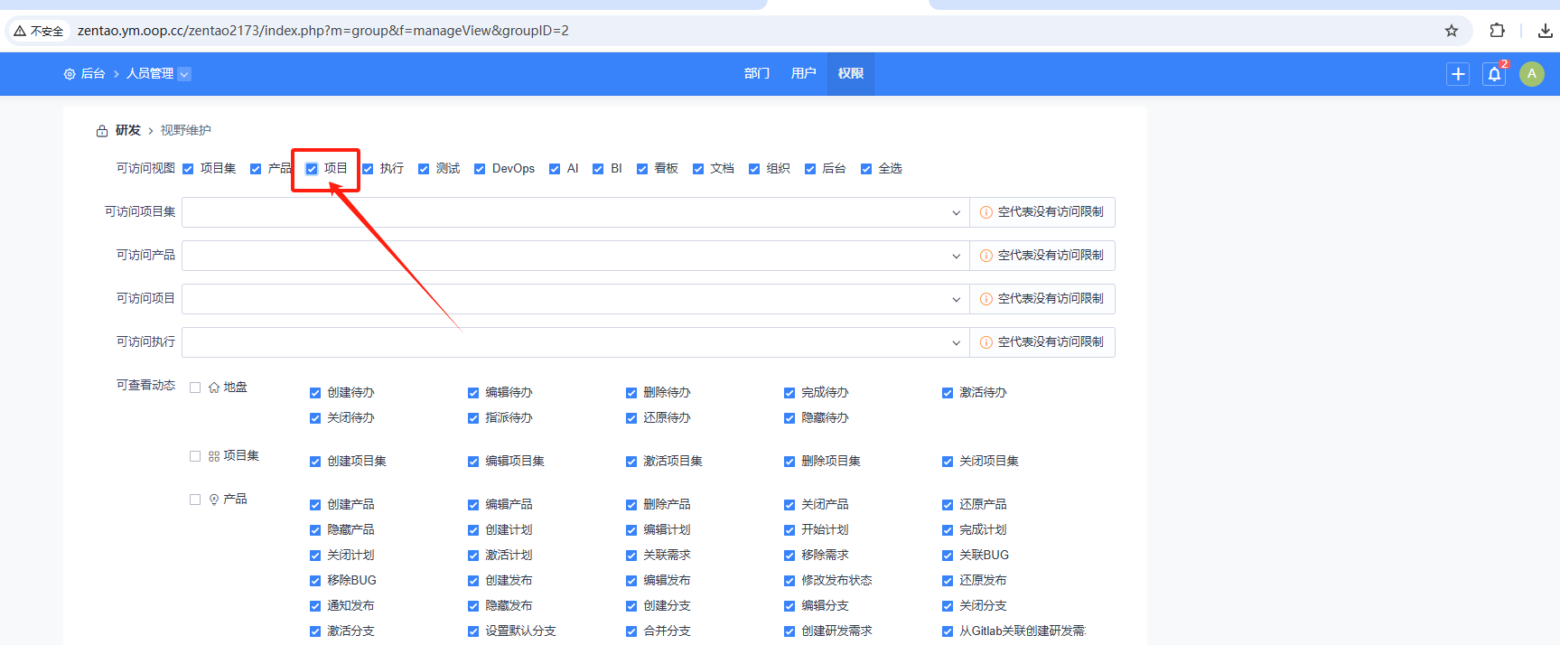Screen dimensions: 1560x645
Task: Switch to the 部门 tab
Action: coord(757,73)
